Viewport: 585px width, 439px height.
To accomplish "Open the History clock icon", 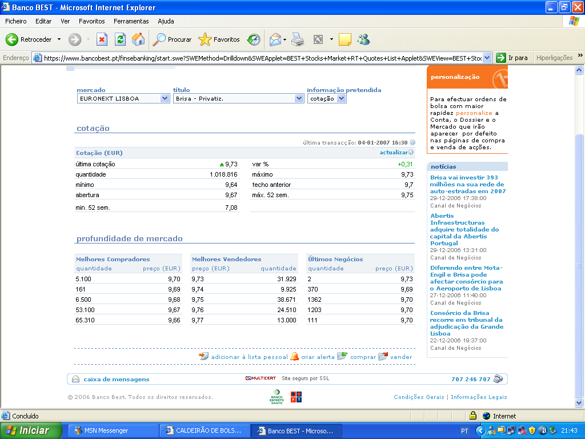I will 254,39.
